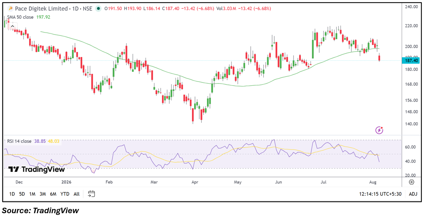This screenshot has height=217, width=424.
Task: Toggle the ADJ adjusted-price button
Action: coord(413,194)
